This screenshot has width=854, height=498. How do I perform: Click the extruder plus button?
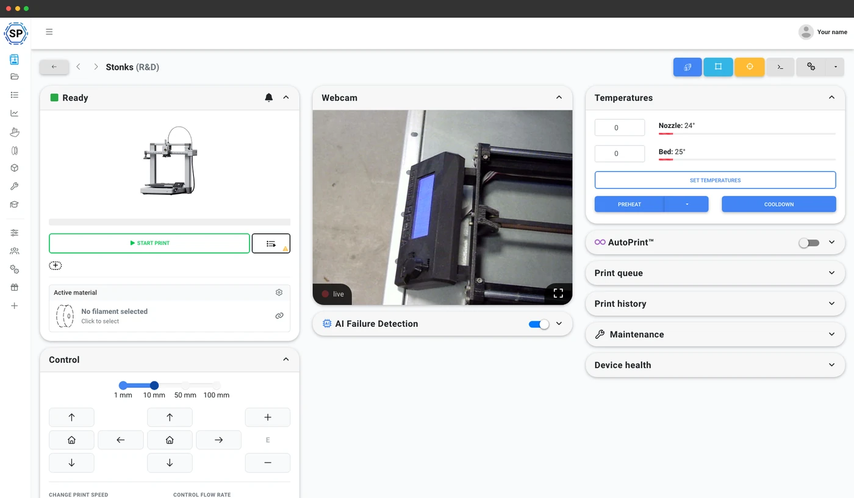(268, 418)
